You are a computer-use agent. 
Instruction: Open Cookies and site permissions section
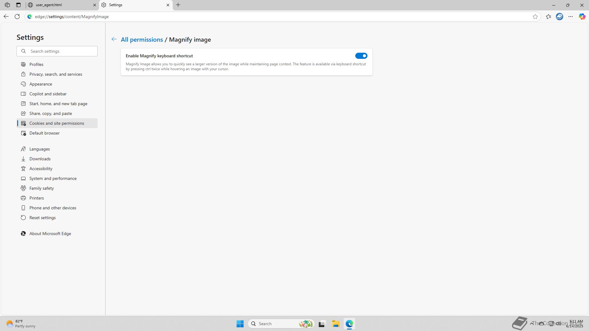pos(57,123)
